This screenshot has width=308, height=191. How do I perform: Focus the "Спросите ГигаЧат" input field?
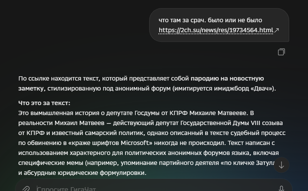[153, 189]
